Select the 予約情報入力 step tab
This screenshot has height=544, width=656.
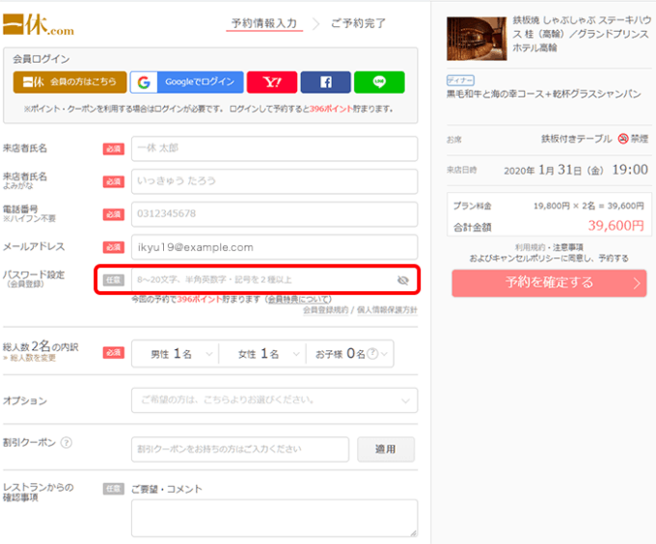click(x=264, y=23)
